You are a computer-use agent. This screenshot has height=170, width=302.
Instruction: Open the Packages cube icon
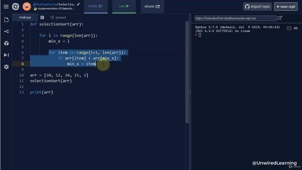click(x=6, y=43)
